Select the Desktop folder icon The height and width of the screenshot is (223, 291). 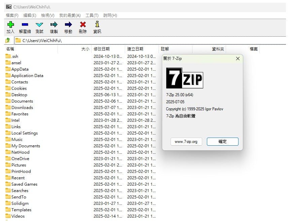coord(8,95)
